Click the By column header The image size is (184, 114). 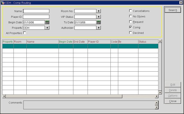point(128,42)
